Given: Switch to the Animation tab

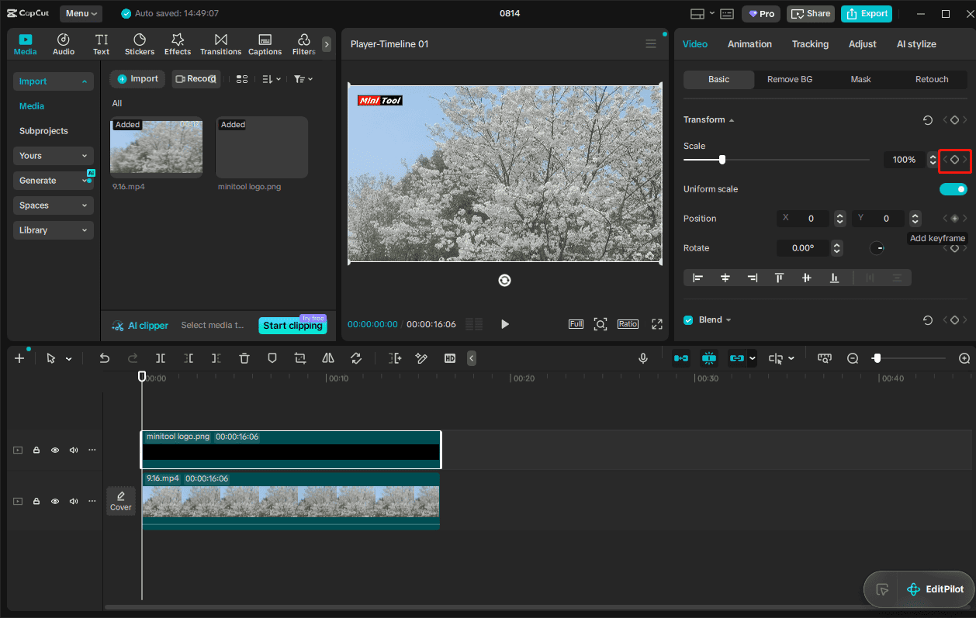Looking at the screenshot, I should pyautogui.click(x=749, y=44).
